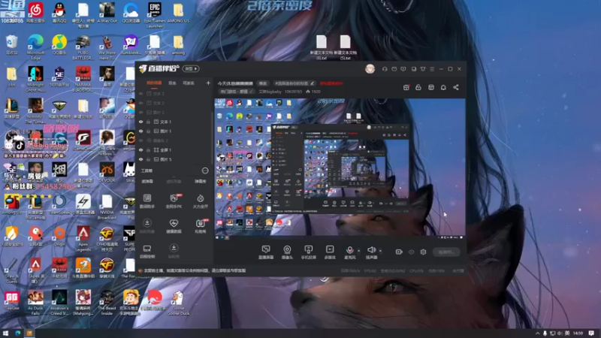The width and height of the screenshot is (601, 338).
Task: Collapse the 工具箱 toolbox section
Action: (x=205, y=171)
